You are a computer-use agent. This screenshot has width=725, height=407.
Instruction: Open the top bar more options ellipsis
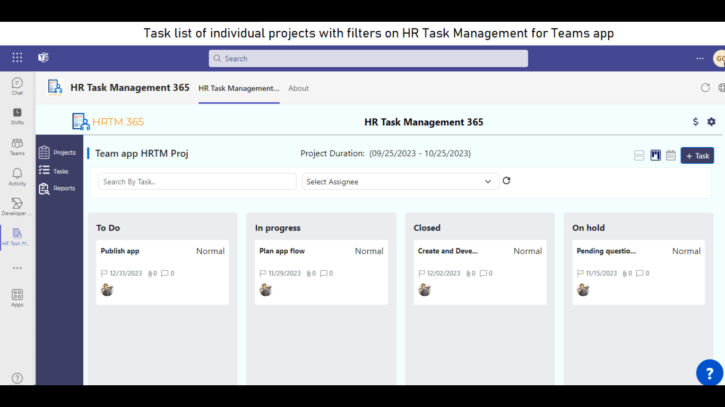700,58
